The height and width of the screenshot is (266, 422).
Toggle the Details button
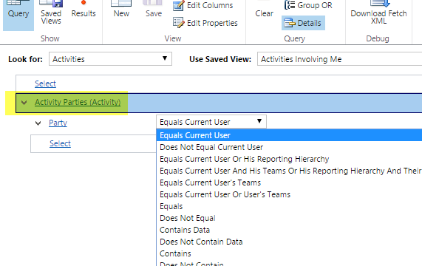coord(303,23)
